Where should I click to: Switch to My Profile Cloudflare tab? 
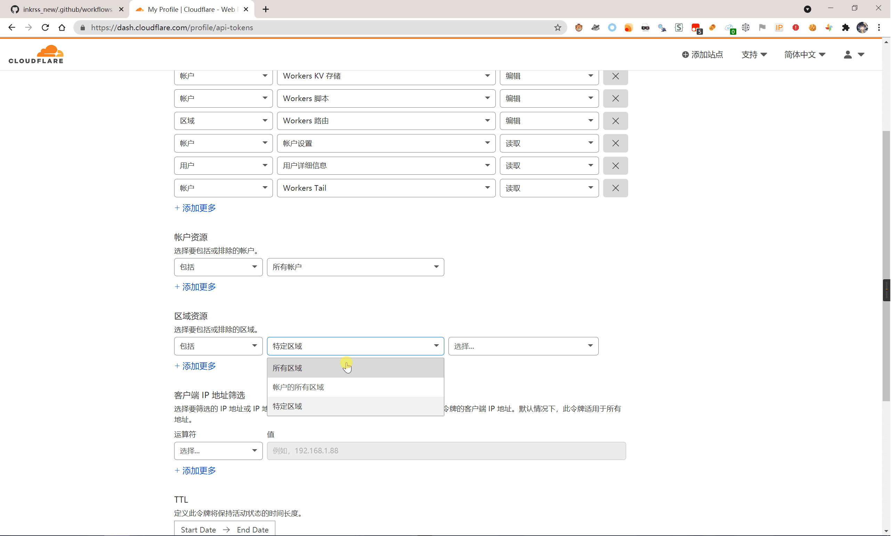[x=192, y=9]
